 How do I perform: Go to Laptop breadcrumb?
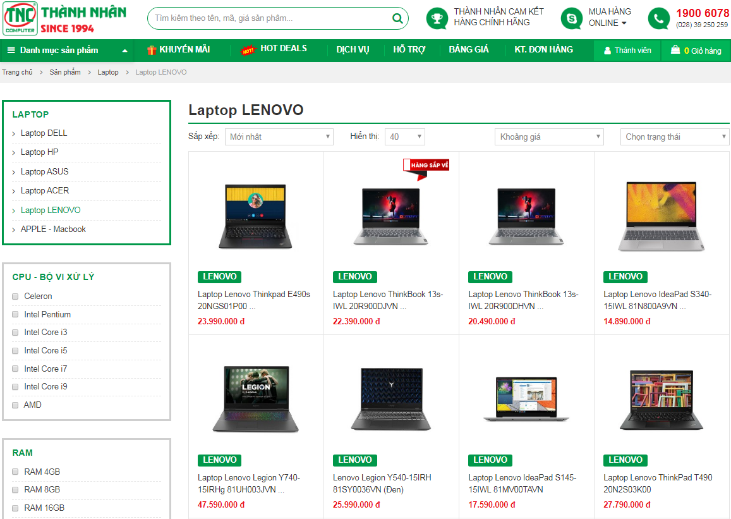click(x=107, y=72)
